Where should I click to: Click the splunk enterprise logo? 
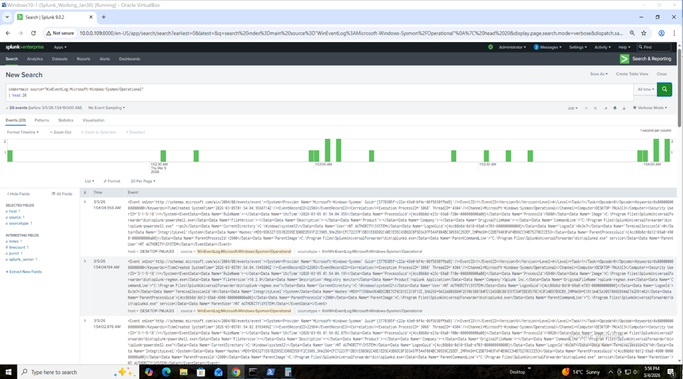(23, 47)
